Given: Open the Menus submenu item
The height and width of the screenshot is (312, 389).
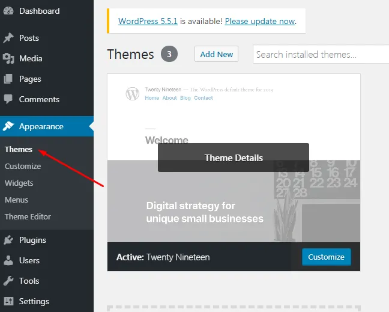Looking at the screenshot, I should [x=16, y=200].
